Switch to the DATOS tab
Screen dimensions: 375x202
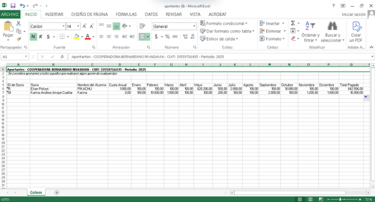151,14
